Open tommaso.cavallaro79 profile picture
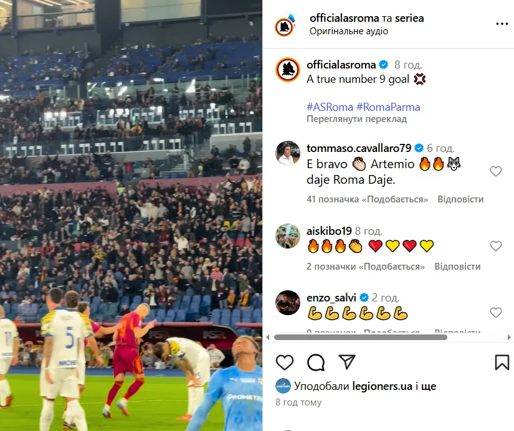The height and width of the screenshot is (431, 514). (287, 153)
